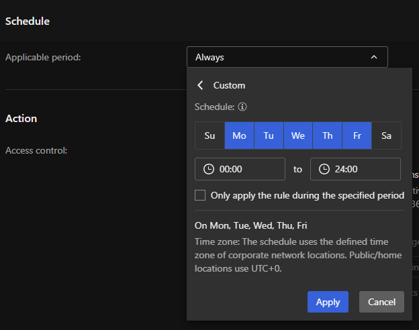
Task: Toggle Sunday in the schedule
Action: pyautogui.click(x=209, y=135)
